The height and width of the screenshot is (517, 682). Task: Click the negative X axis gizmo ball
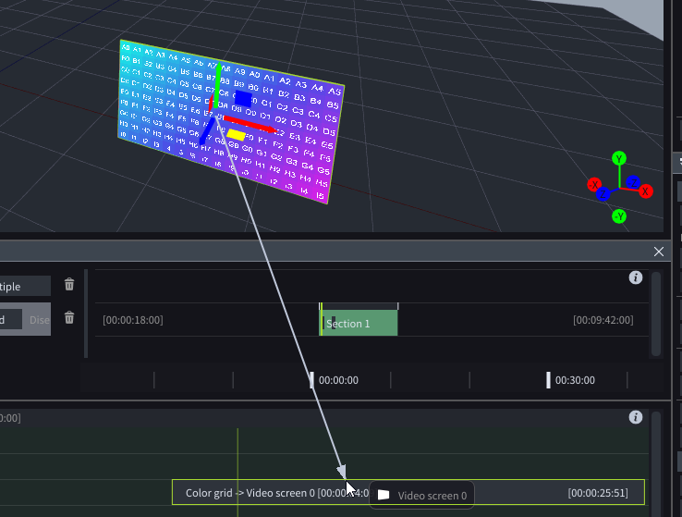pos(593,184)
